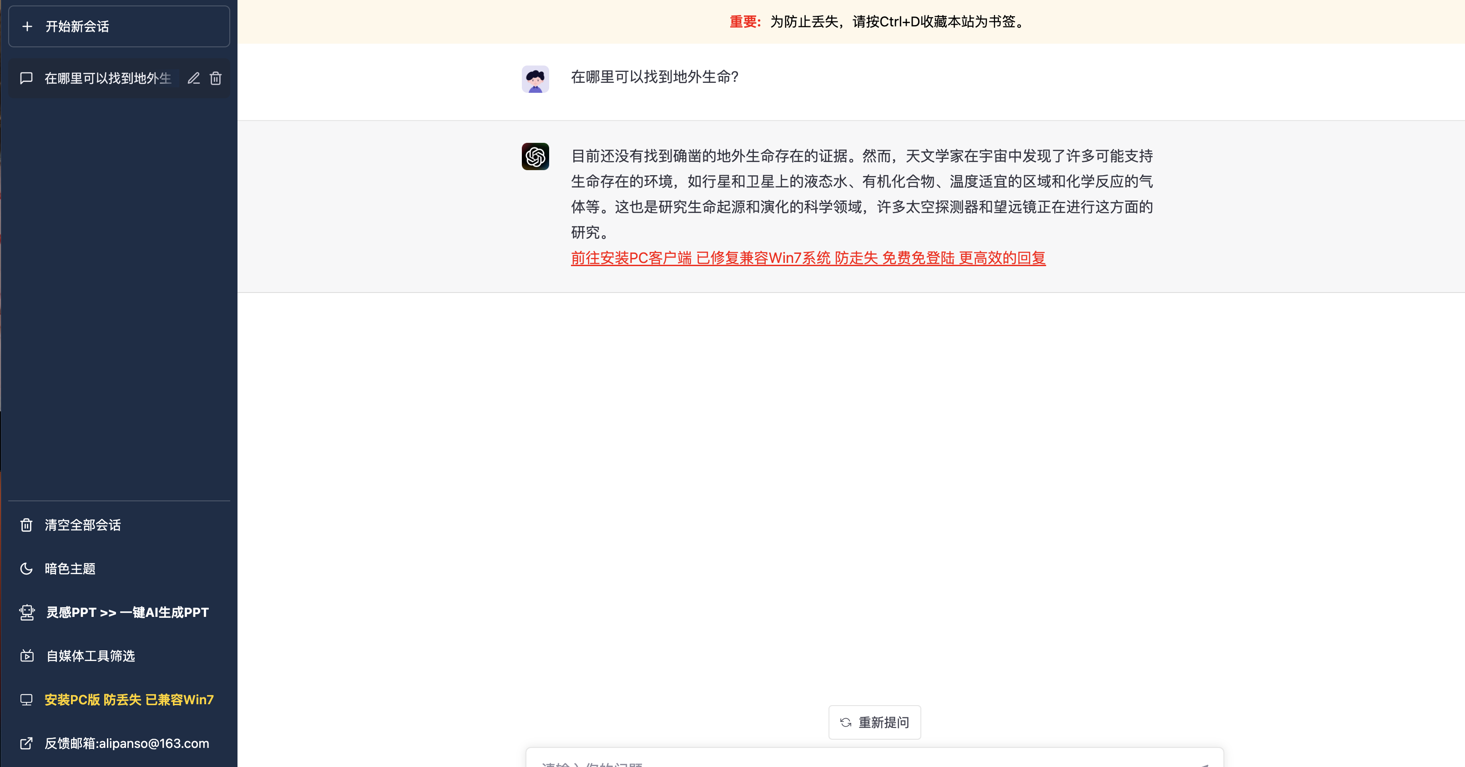Image resolution: width=1465 pixels, height=767 pixels.
Task: Open 灵感PPT 一键AI生成PPT entry
Action: tap(127, 612)
